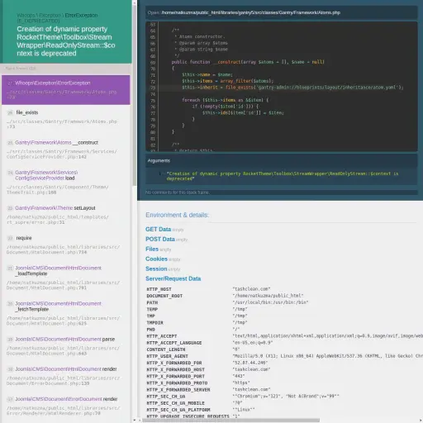The height and width of the screenshot is (423, 423).
Task: Click the Cookies section heading
Action: pos(156,259)
